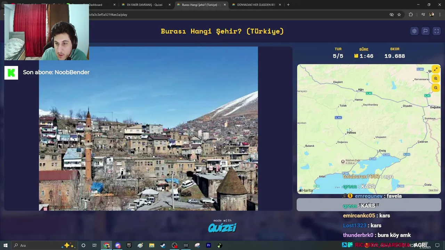
Task: Click the Süphan Dağı mountain marker
Action: click(343, 161)
